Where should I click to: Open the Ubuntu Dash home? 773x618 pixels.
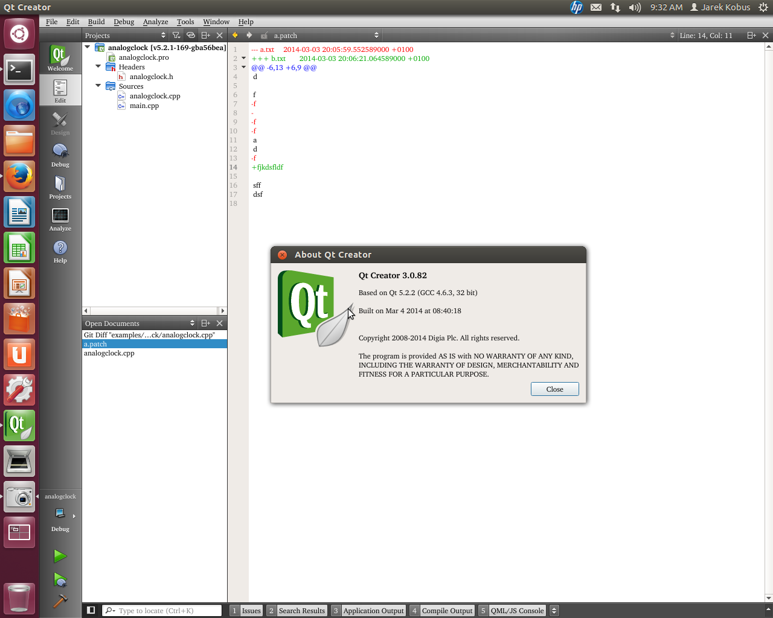19,33
